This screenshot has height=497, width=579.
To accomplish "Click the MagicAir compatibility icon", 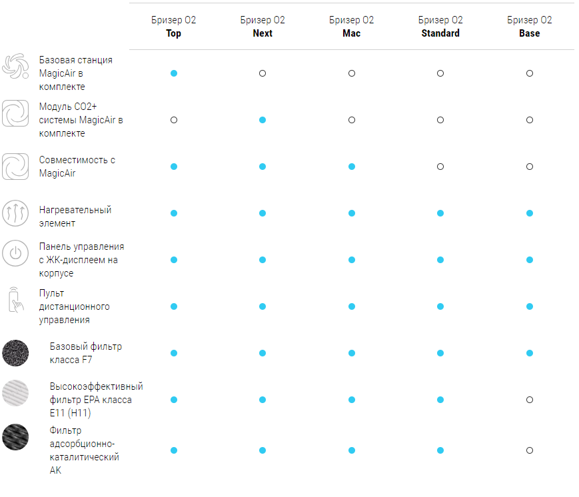I will tap(15, 166).
